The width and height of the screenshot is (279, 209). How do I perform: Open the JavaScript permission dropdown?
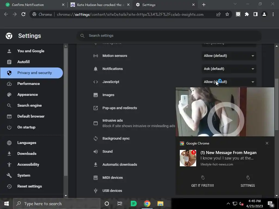229,82
